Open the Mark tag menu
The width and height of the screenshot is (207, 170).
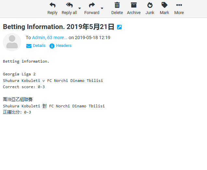[x=164, y=8]
